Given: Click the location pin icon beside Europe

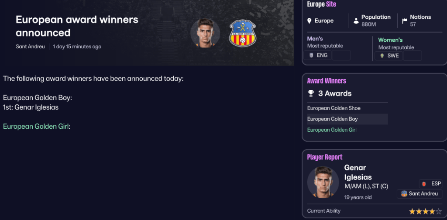Looking at the screenshot, I should tap(309, 21).
